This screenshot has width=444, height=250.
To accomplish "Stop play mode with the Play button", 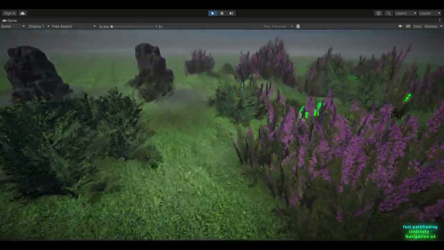I will (x=212, y=13).
